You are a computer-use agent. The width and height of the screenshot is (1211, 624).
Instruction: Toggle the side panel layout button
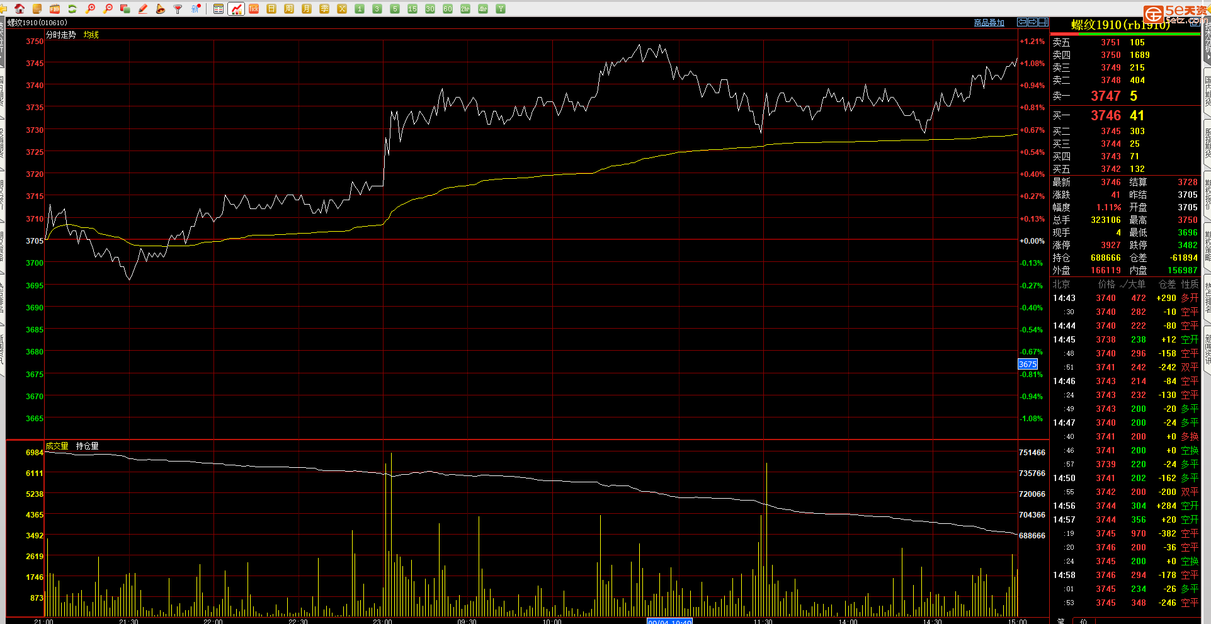[1043, 22]
